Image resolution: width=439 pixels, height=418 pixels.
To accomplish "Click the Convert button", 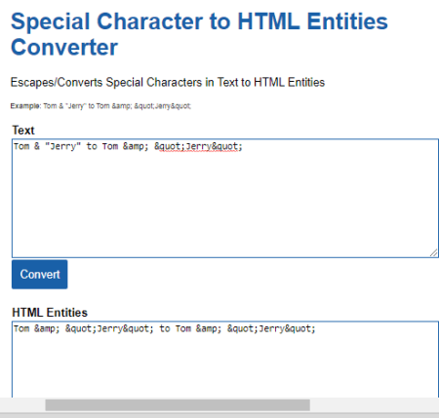I will click(40, 274).
